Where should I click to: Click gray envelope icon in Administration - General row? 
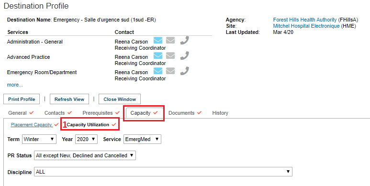click(x=170, y=41)
